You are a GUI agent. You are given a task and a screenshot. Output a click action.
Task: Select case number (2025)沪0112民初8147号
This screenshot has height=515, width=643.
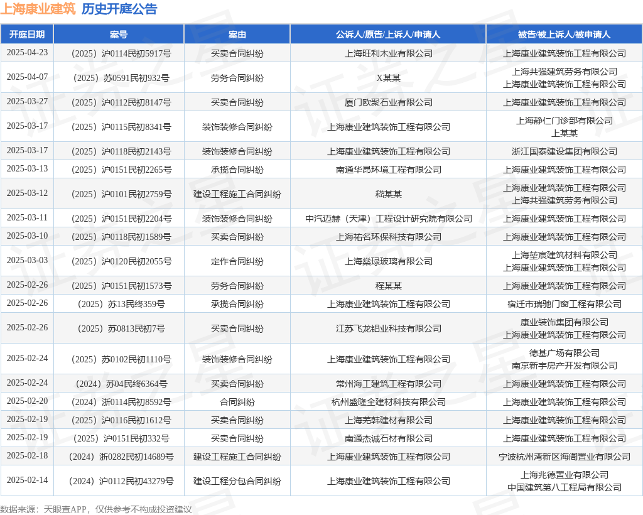coord(119,102)
